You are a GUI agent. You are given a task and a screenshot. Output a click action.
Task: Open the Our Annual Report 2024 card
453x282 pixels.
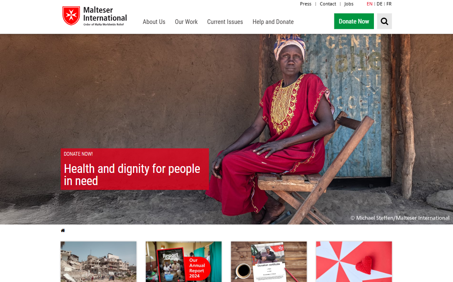pos(184,262)
